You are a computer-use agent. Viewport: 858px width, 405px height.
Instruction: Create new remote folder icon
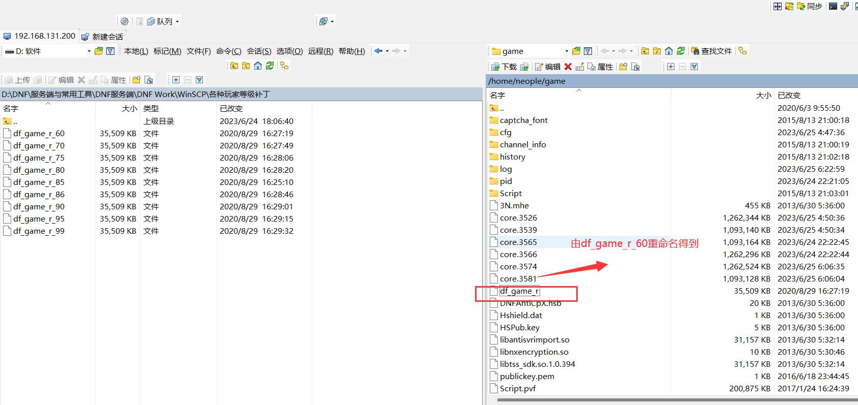623,67
